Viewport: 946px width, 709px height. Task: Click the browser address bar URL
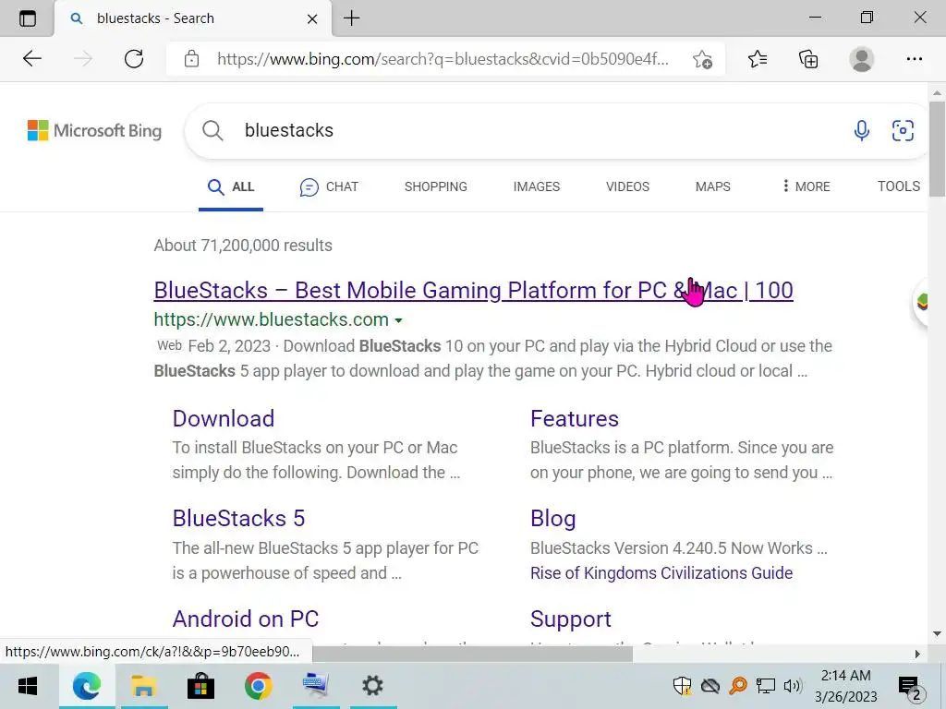pyautogui.click(x=443, y=58)
